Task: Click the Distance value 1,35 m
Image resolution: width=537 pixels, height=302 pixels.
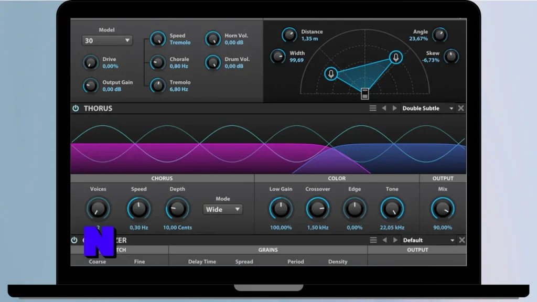Action: [x=309, y=39]
